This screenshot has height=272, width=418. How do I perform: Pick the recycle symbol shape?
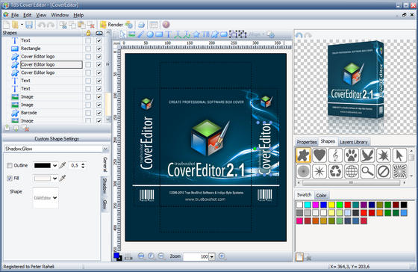[x=335, y=171]
